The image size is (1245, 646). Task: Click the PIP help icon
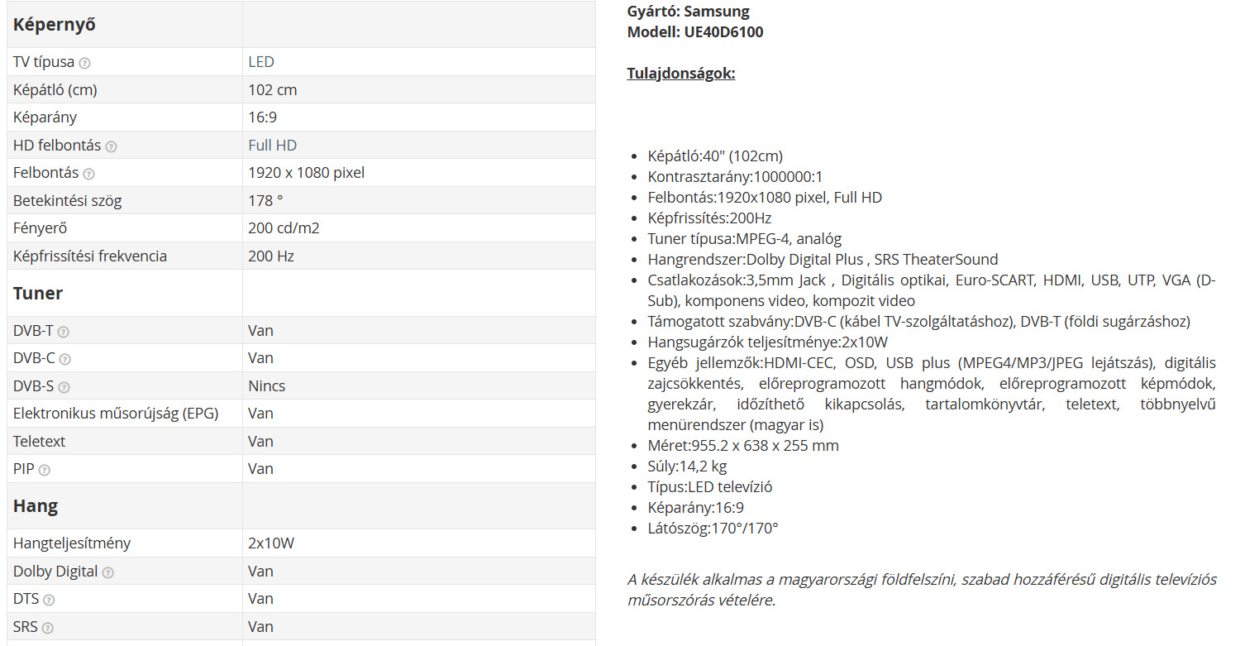tap(45, 470)
